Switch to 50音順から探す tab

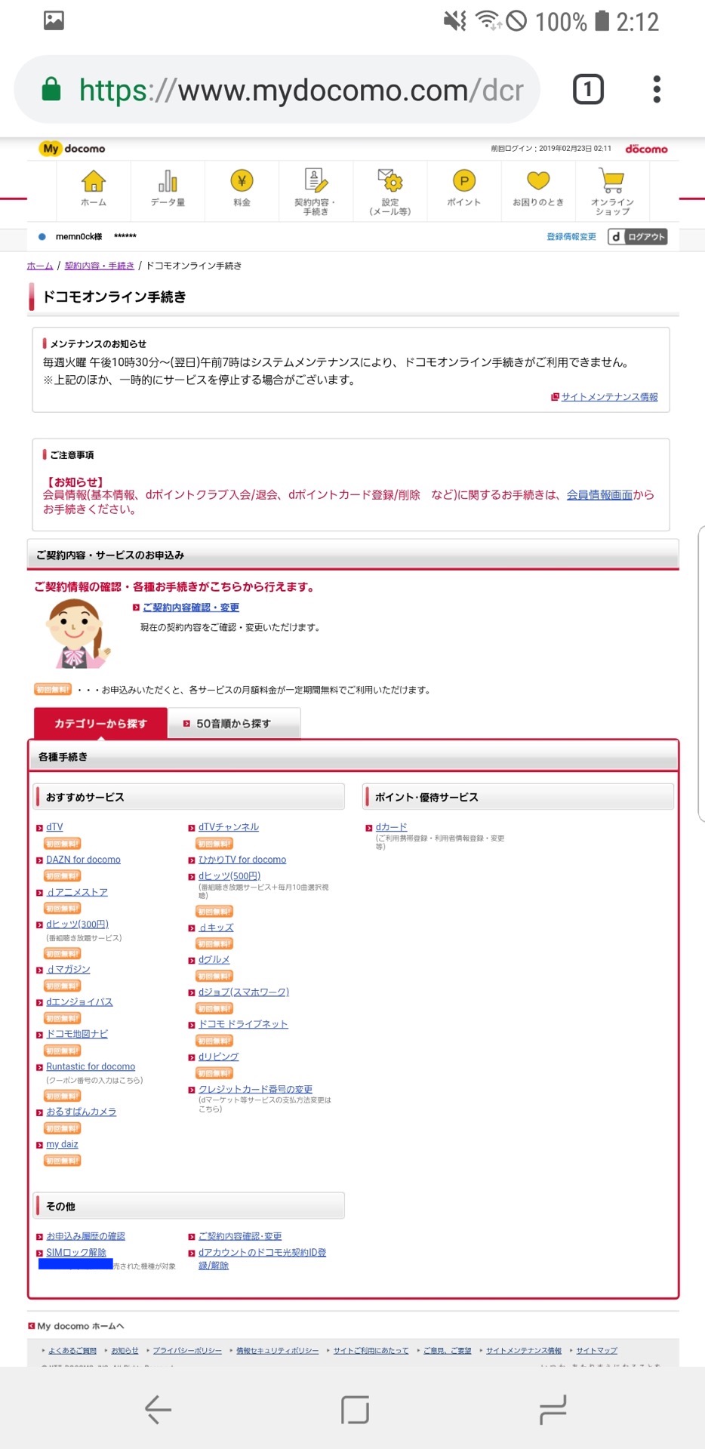[x=234, y=723]
